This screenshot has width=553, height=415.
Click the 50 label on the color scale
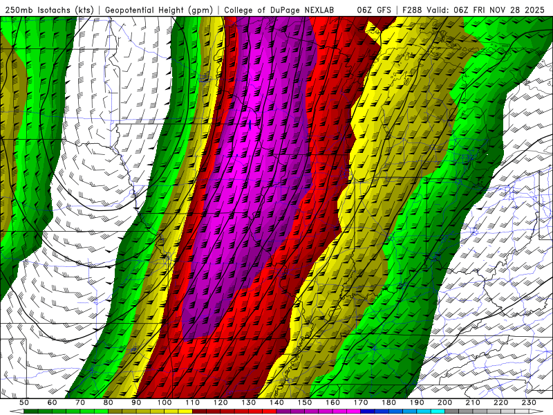click(x=24, y=403)
